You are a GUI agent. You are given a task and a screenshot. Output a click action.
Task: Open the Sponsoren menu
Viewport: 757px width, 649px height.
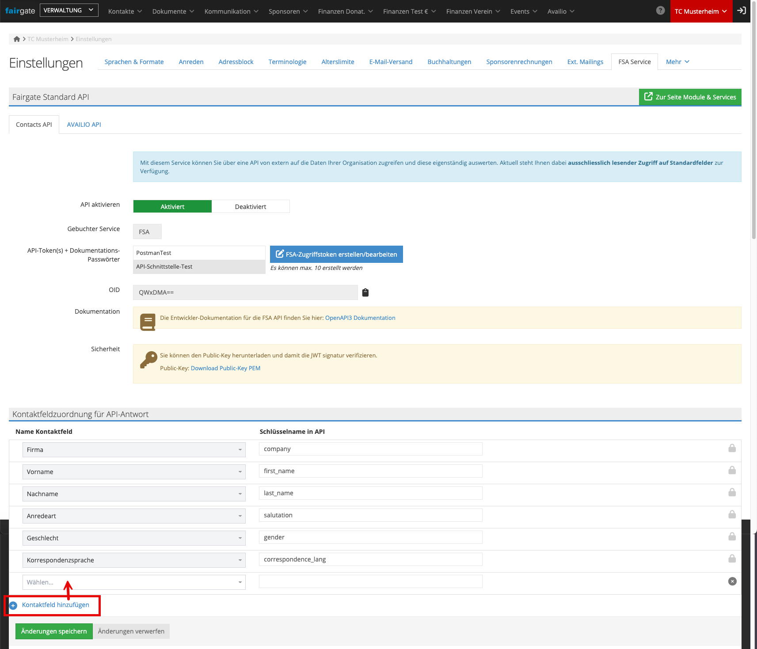click(288, 11)
